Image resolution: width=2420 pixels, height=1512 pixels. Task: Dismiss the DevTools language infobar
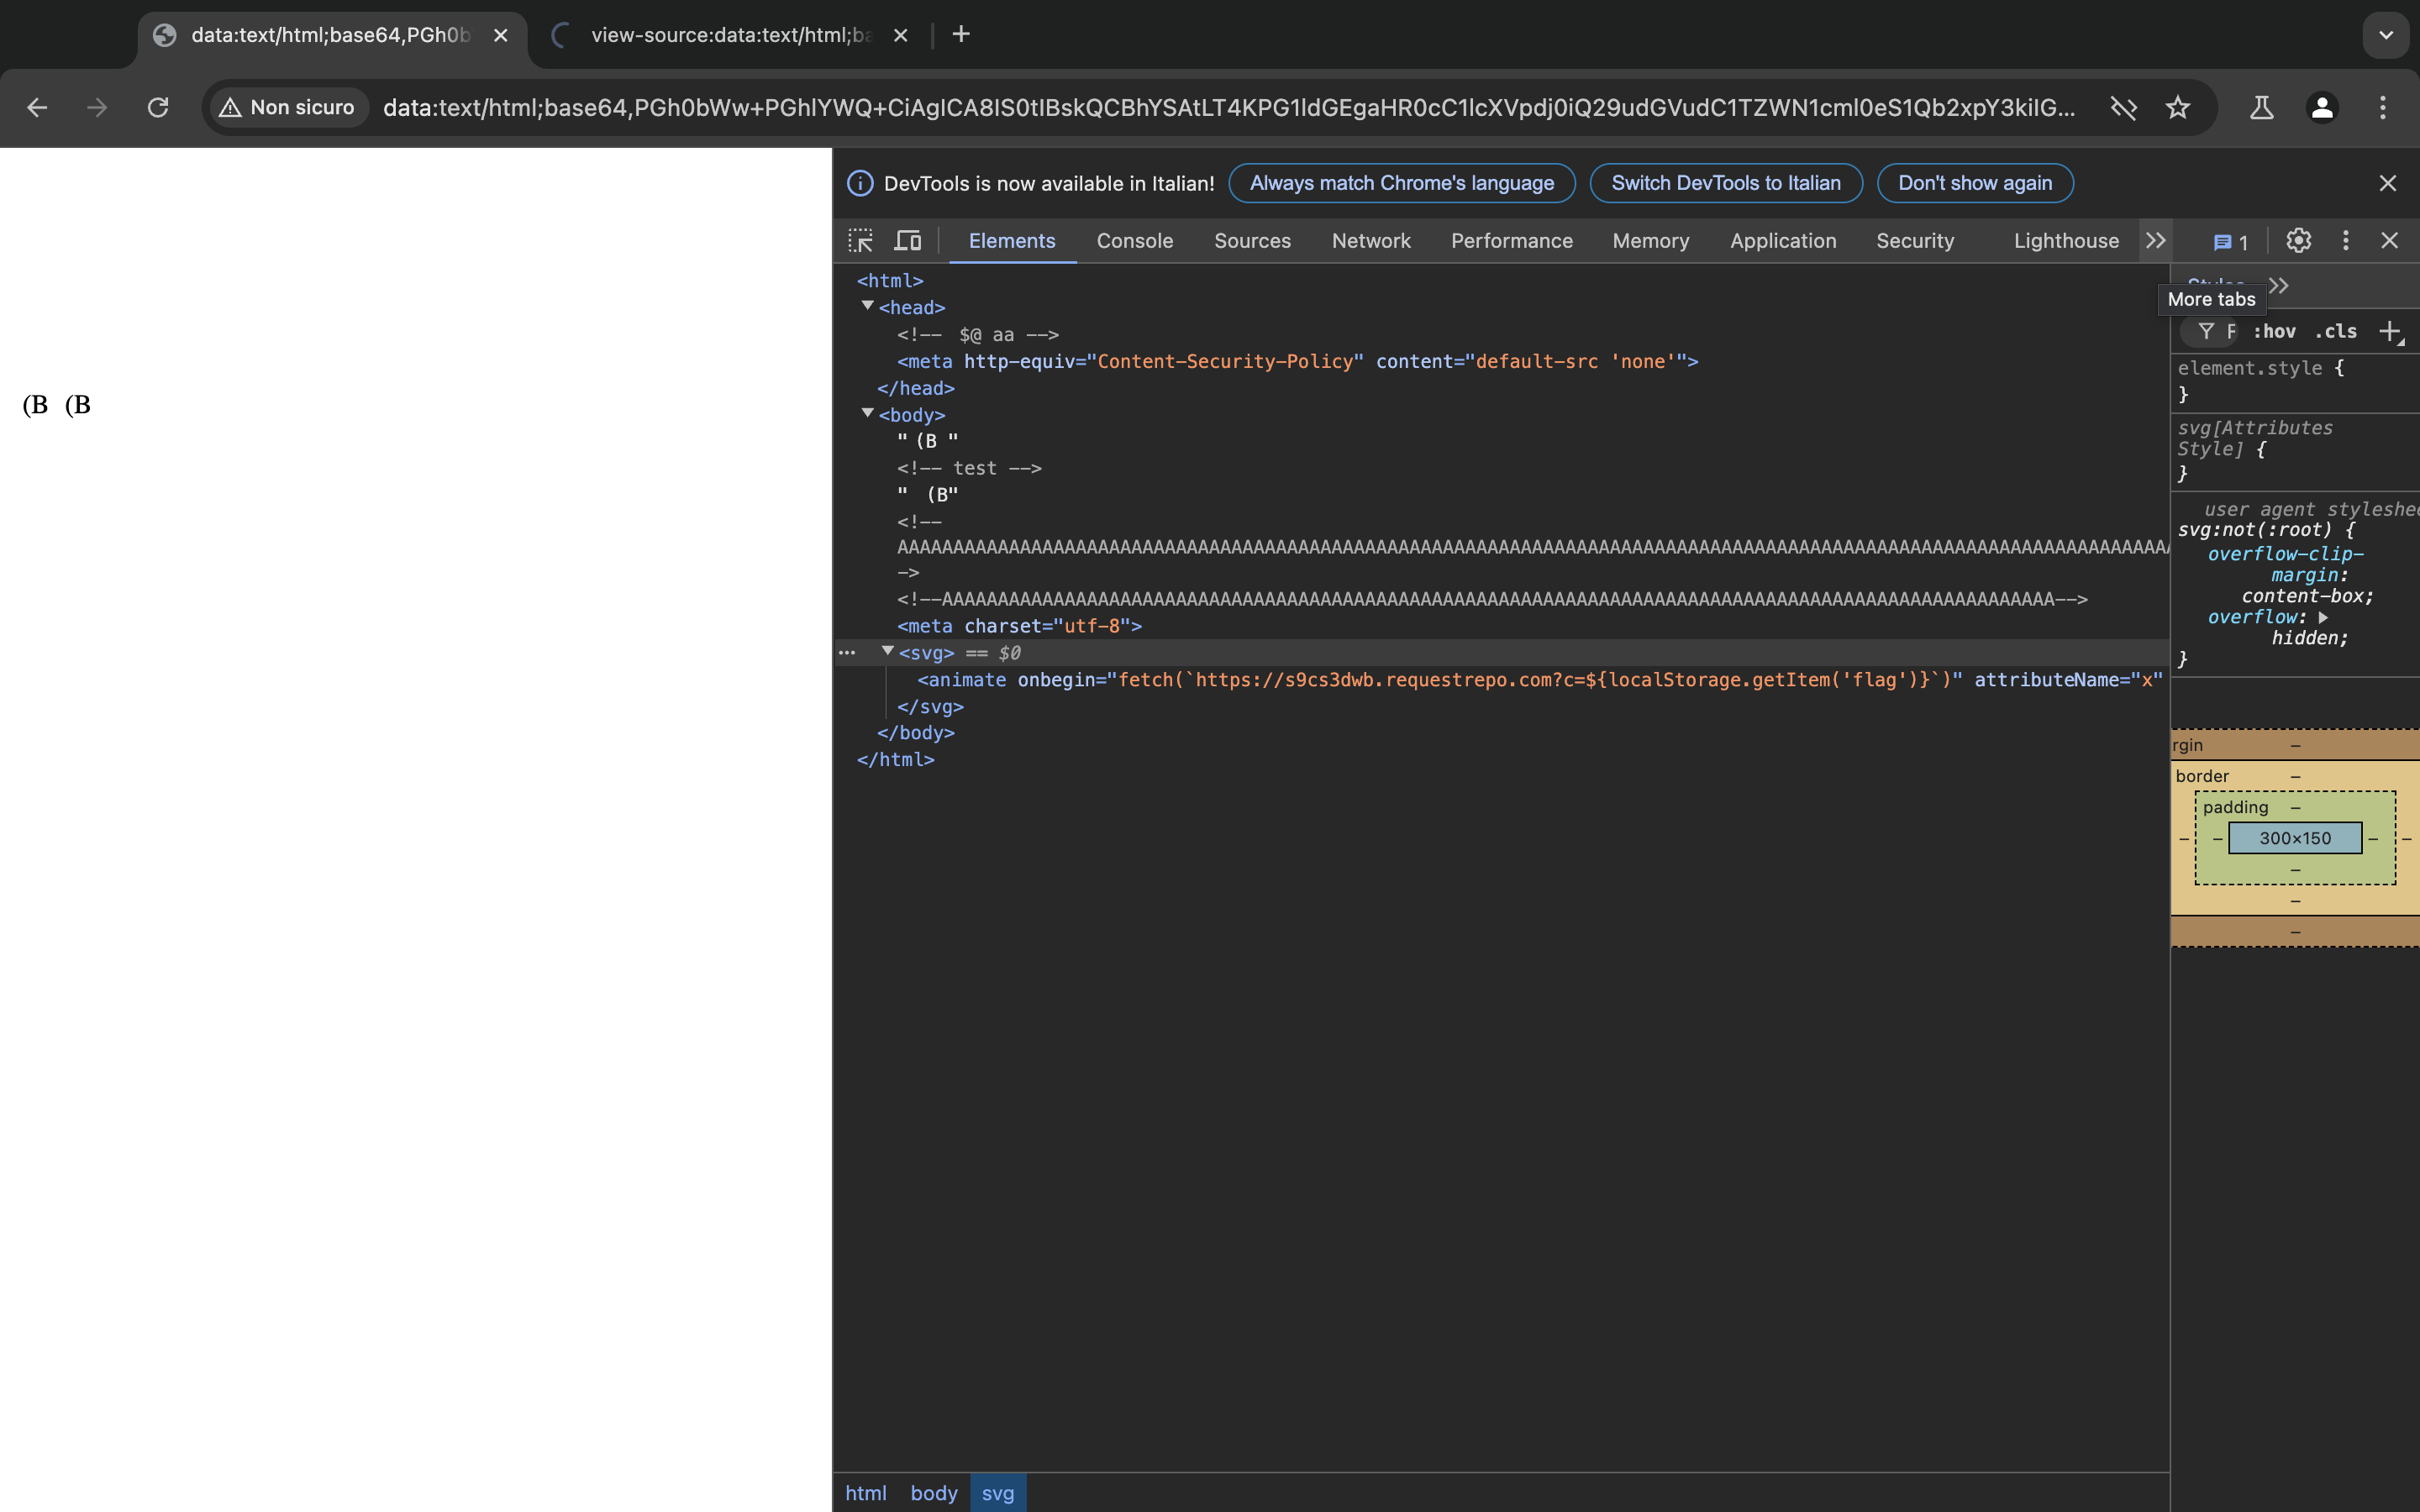click(2388, 183)
